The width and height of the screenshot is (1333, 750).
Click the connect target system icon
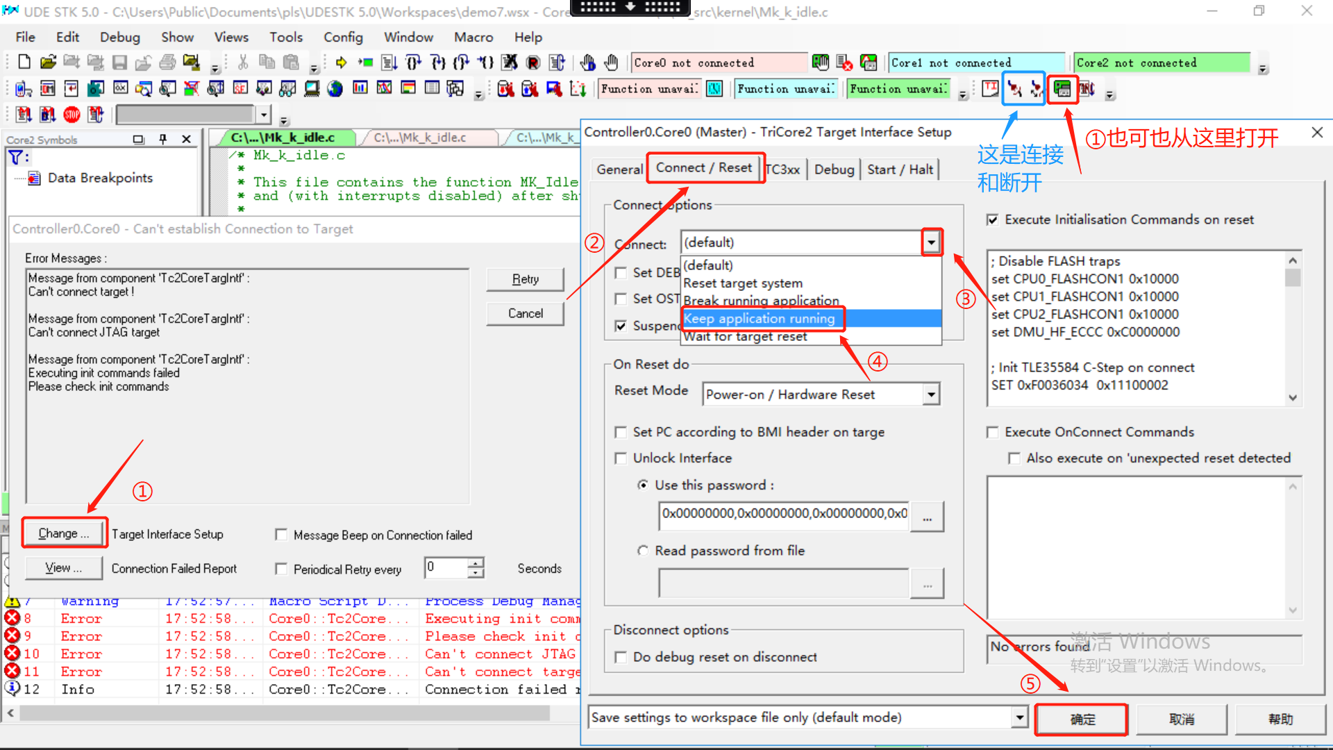(1014, 89)
